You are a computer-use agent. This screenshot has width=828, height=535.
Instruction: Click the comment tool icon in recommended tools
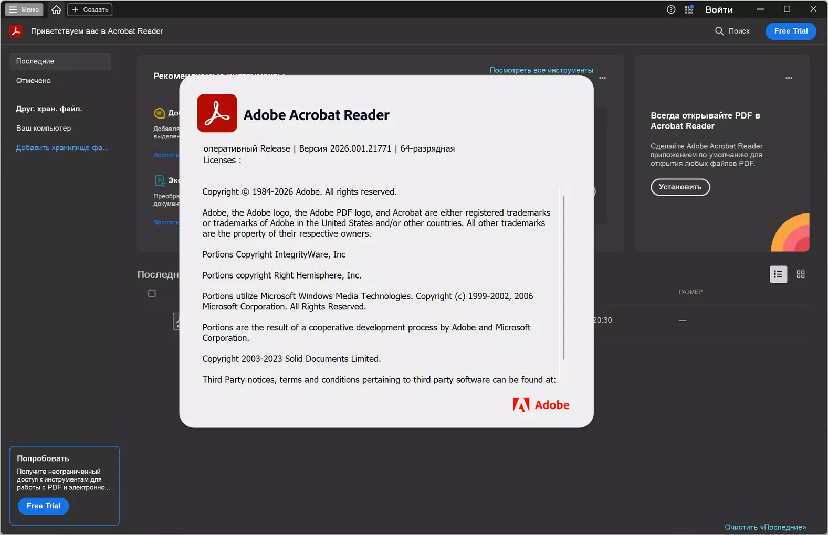tap(160, 113)
